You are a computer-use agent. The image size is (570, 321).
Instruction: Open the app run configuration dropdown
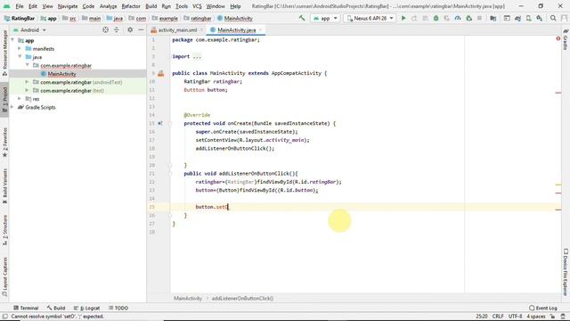(x=325, y=18)
